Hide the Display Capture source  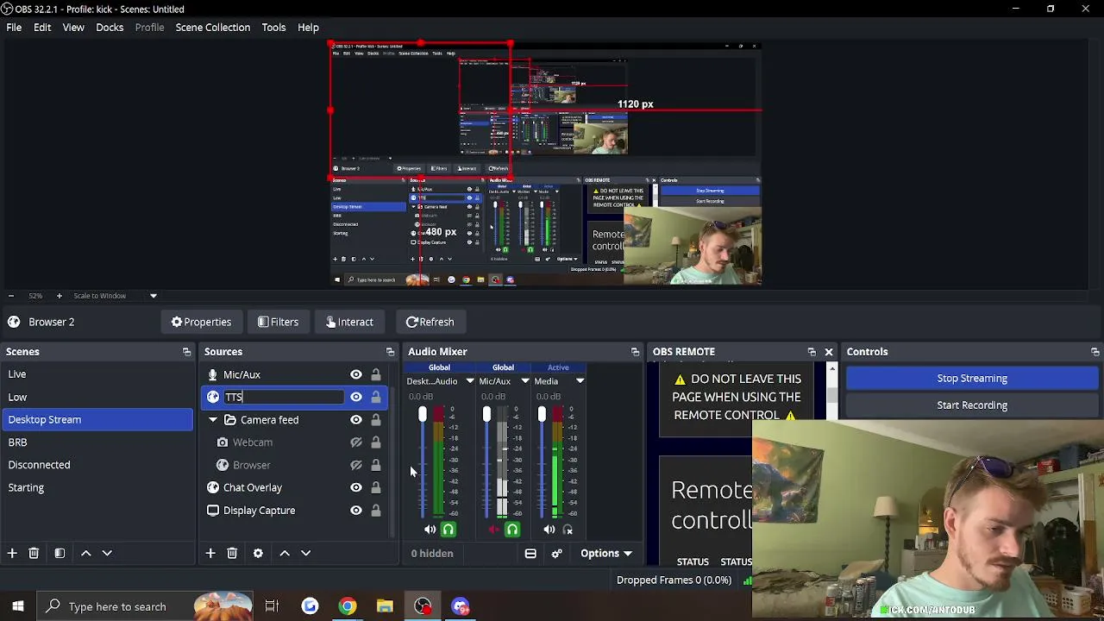(355, 511)
